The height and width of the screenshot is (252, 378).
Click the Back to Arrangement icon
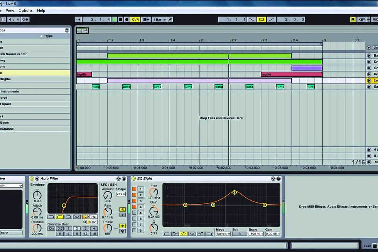click(x=146, y=20)
